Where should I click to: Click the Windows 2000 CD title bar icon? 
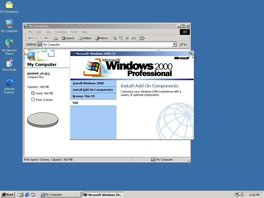(x=73, y=54)
